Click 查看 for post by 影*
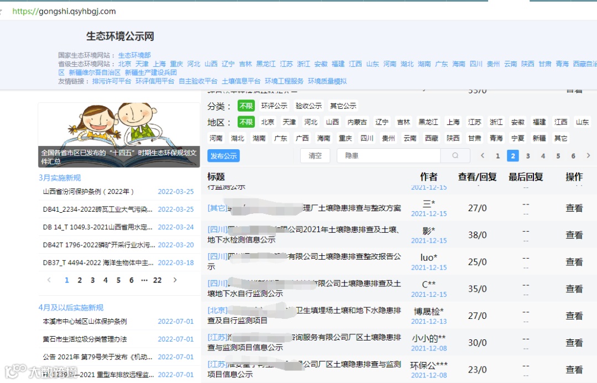 (574, 235)
